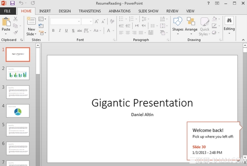Click the Redo/Repeat icon
The height and width of the screenshot is (166, 247).
point(33,3)
